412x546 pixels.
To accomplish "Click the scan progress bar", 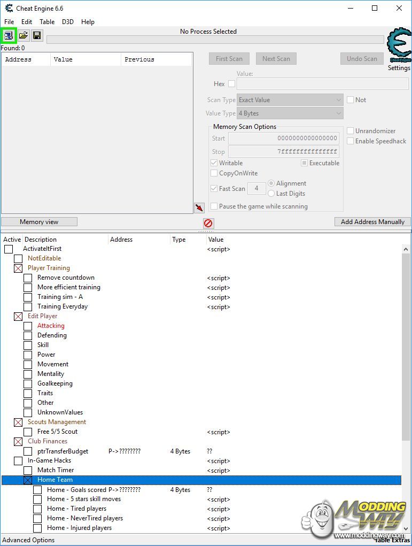I will [215, 40].
